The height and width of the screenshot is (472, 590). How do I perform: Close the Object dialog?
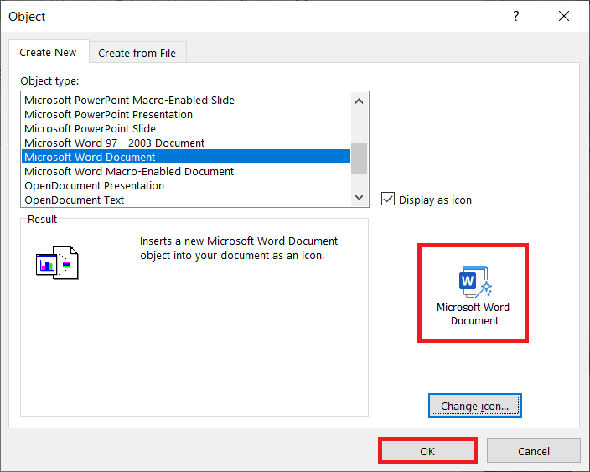click(x=562, y=17)
